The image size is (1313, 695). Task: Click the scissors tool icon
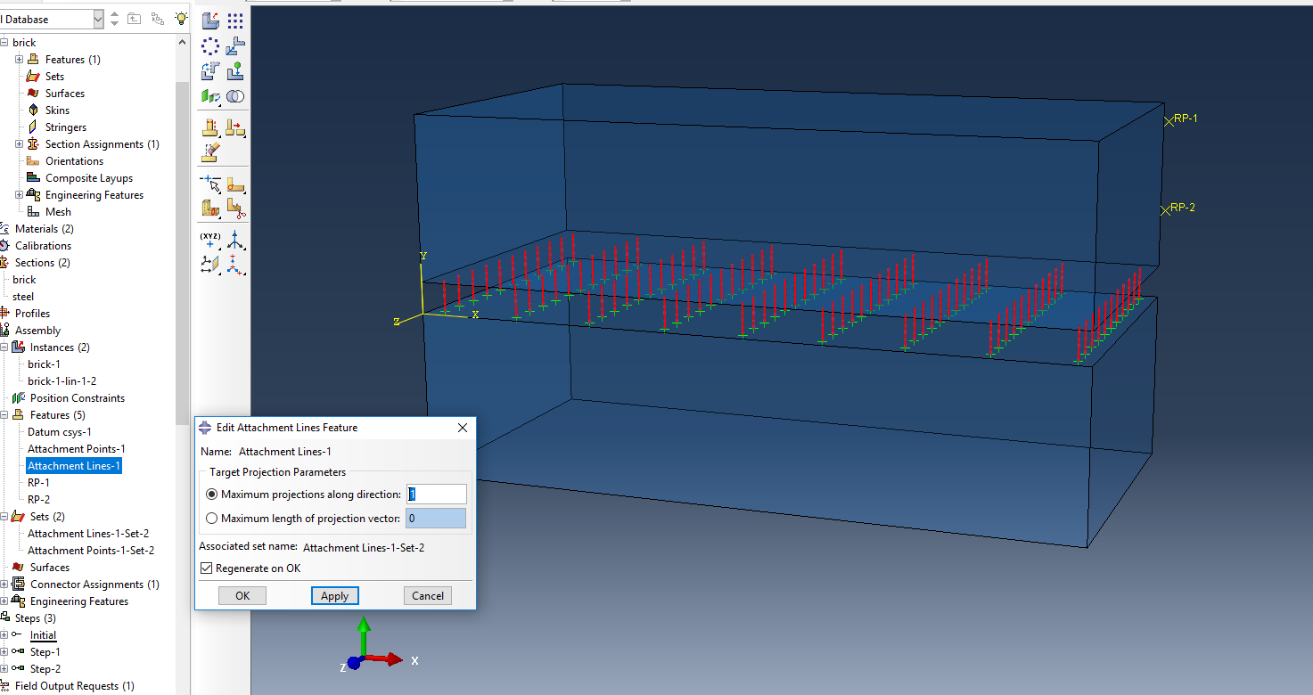coord(235,209)
